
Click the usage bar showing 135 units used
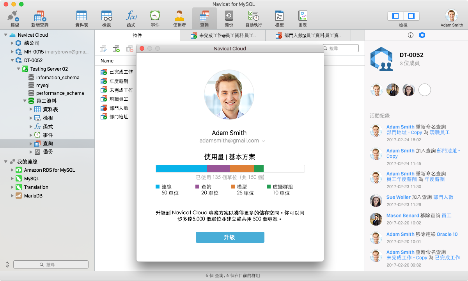(230, 168)
